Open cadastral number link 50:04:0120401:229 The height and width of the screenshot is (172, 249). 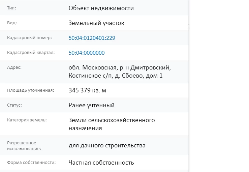[92, 38]
